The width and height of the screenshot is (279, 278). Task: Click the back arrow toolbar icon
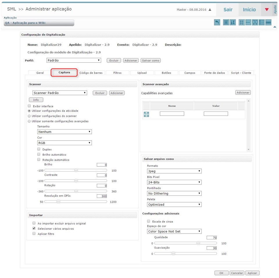(x=217, y=22)
